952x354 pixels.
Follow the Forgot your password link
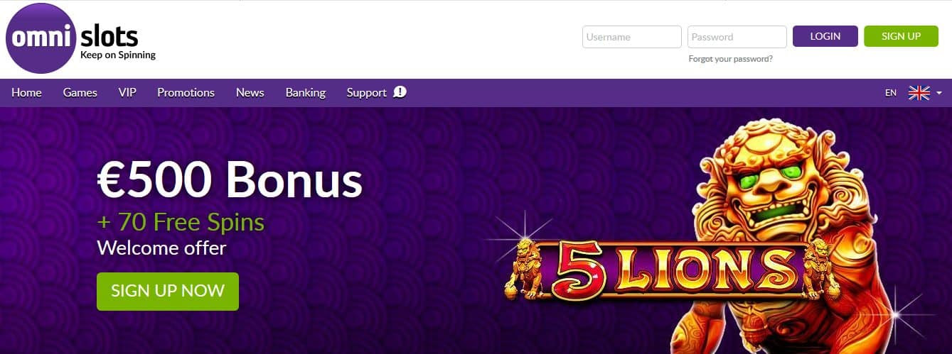[730, 59]
